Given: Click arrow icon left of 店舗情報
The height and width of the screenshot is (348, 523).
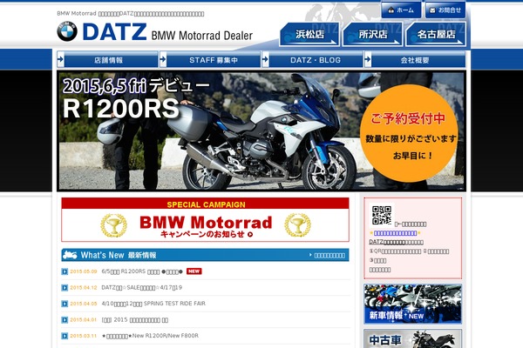Looking at the screenshot, I should tap(60, 60).
